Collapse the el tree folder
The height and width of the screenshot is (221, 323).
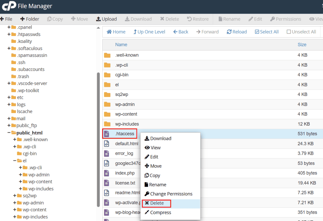15,161
